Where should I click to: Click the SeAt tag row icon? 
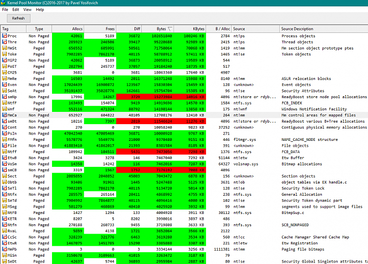pos(4,91)
